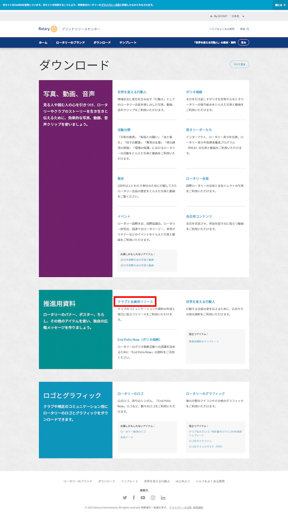The height and width of the screenshot is (513, 288).
Task: Open ヘルプ＆よくある質問 in the header
Action: click(222, 29)
